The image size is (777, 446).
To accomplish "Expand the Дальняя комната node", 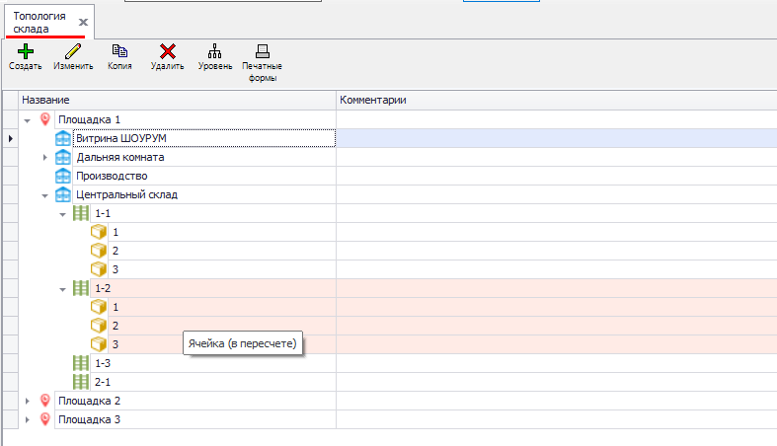I will point(45,158).
